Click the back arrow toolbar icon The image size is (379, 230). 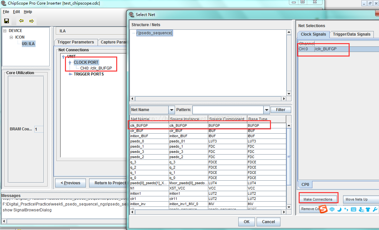21,21
